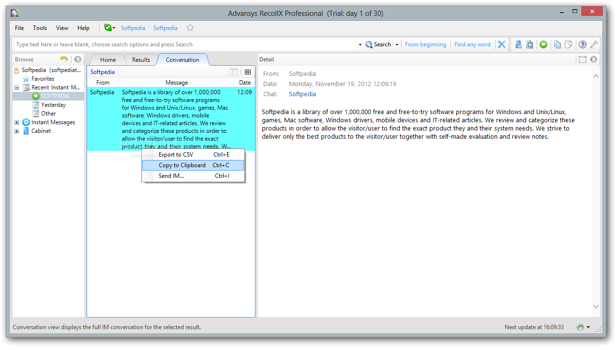
Task: Click the column layout icon in Conversation
Action: coord(234,72)
